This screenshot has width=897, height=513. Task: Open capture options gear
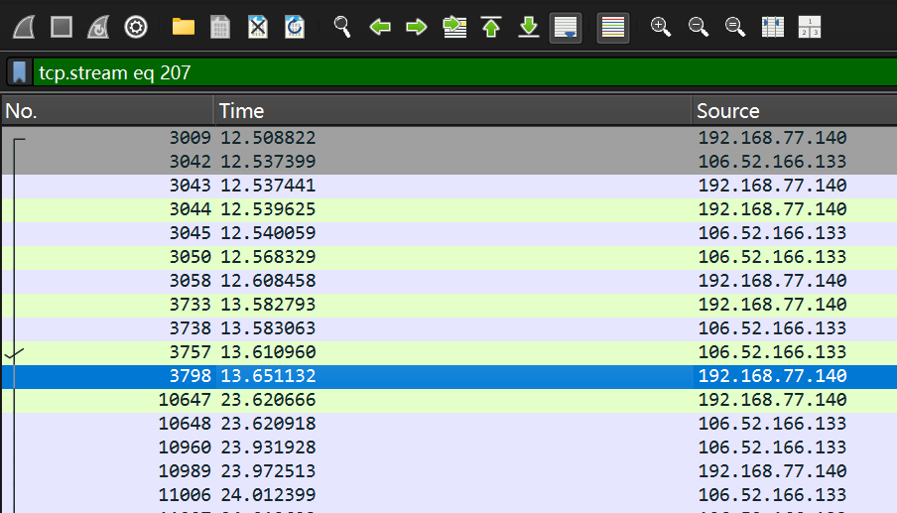[x=136, y=27]
